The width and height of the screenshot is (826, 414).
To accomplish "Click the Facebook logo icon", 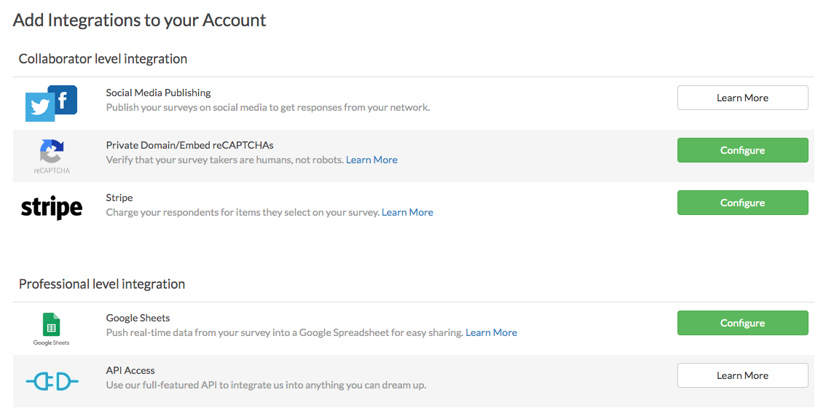I will 63,99.
